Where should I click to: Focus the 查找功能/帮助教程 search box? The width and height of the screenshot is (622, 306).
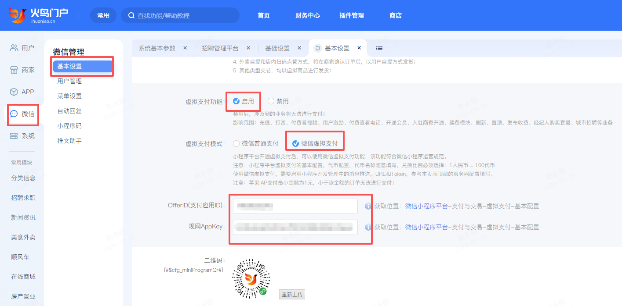(x=180, y=15)
